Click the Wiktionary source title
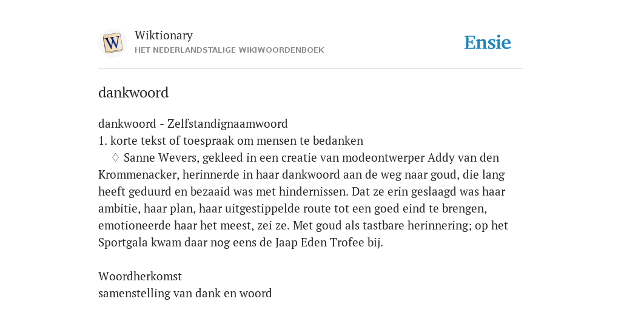621x310 pixels. tap(164, 35)
